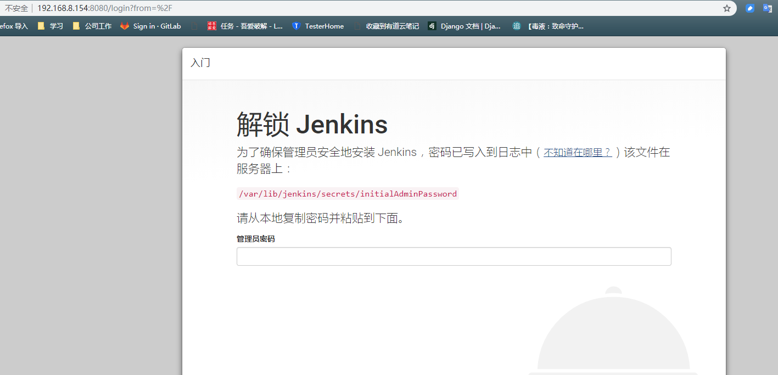
Task: Open the 【毒液：致命守护 bookmark
Action: pos(548,26)
